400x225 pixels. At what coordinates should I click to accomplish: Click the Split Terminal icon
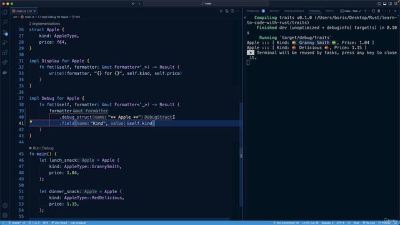tap(373, 11)
